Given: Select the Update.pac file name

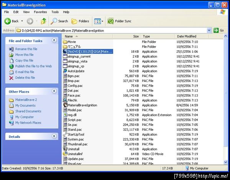Looking at the screenshot, I should (76, 159).
